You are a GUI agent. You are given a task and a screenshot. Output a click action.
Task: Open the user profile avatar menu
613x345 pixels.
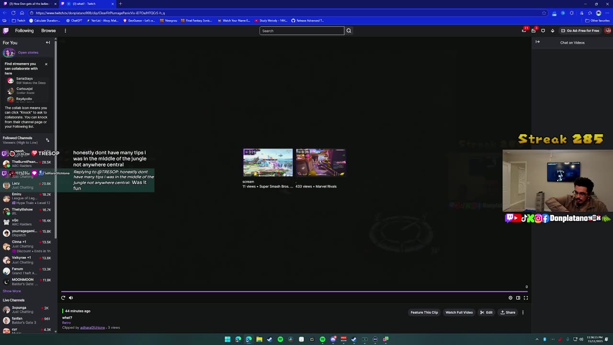tap(608, 31)
